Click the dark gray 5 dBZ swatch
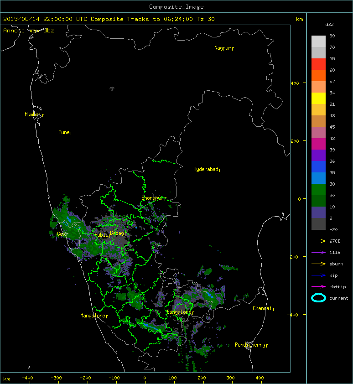 point(318,223)
